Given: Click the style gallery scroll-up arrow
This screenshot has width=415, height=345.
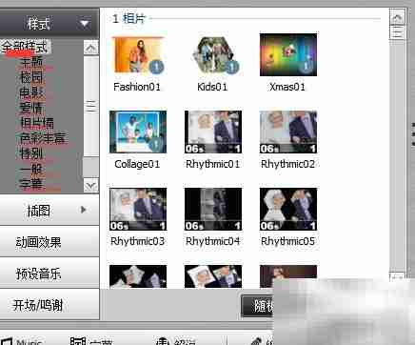Looking at the screenshot, I should tap(397, 18).
